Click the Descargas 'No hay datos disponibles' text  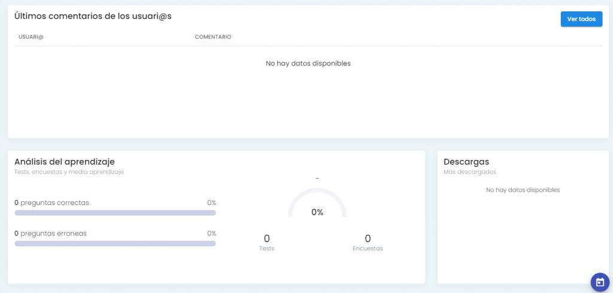click(x=523, y=190)
